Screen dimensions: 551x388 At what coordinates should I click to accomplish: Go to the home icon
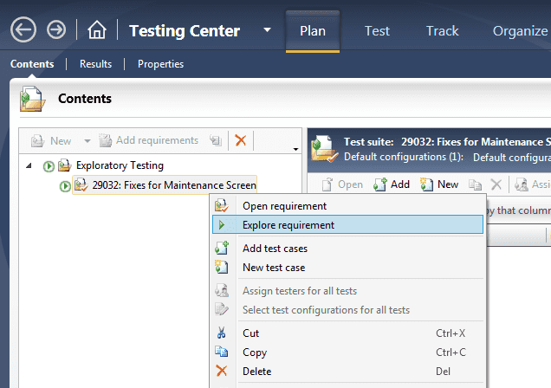tap(97, 31)
